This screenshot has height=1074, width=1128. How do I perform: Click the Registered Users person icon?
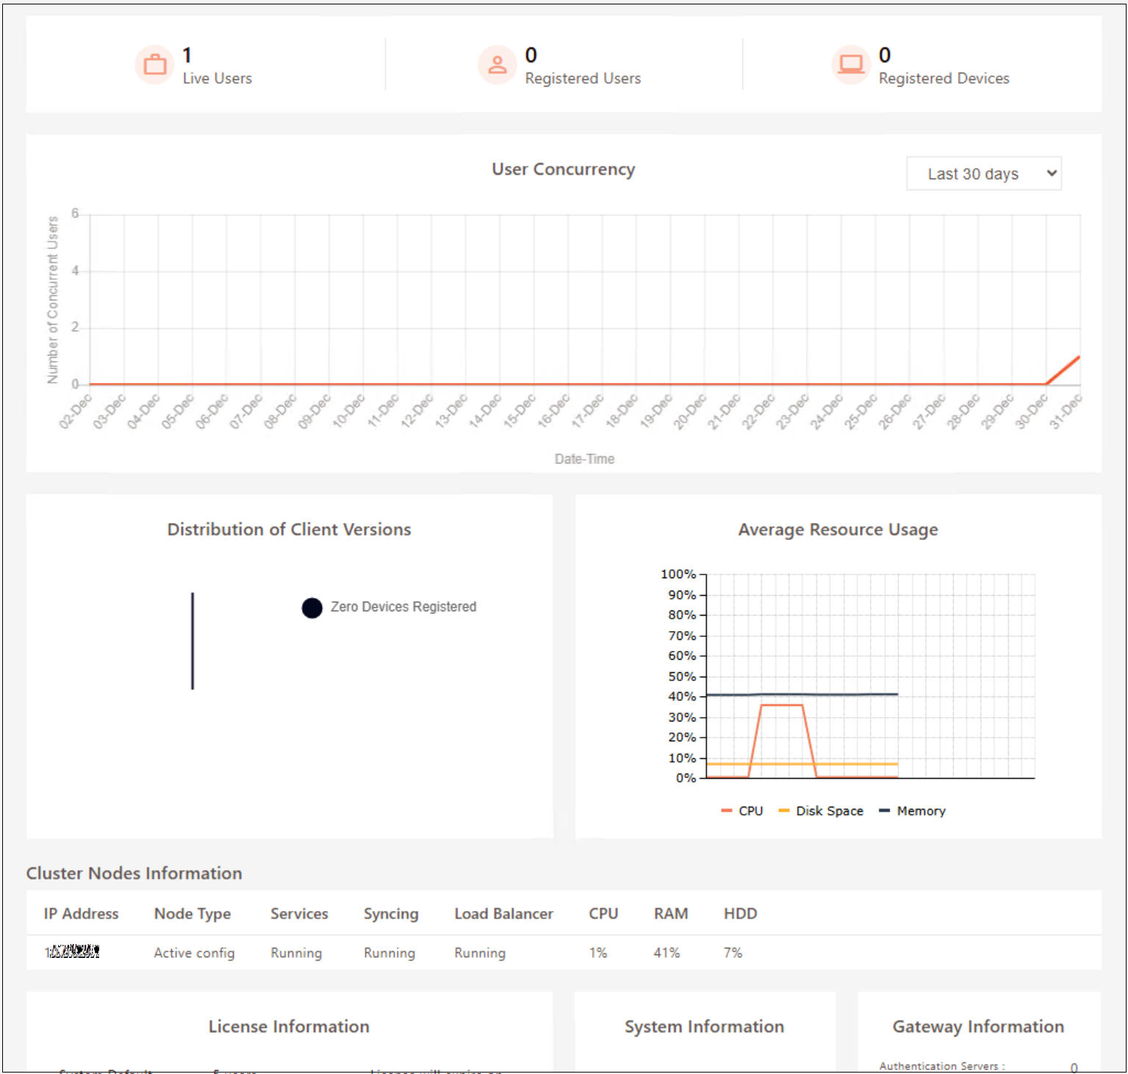coord(497,65)
